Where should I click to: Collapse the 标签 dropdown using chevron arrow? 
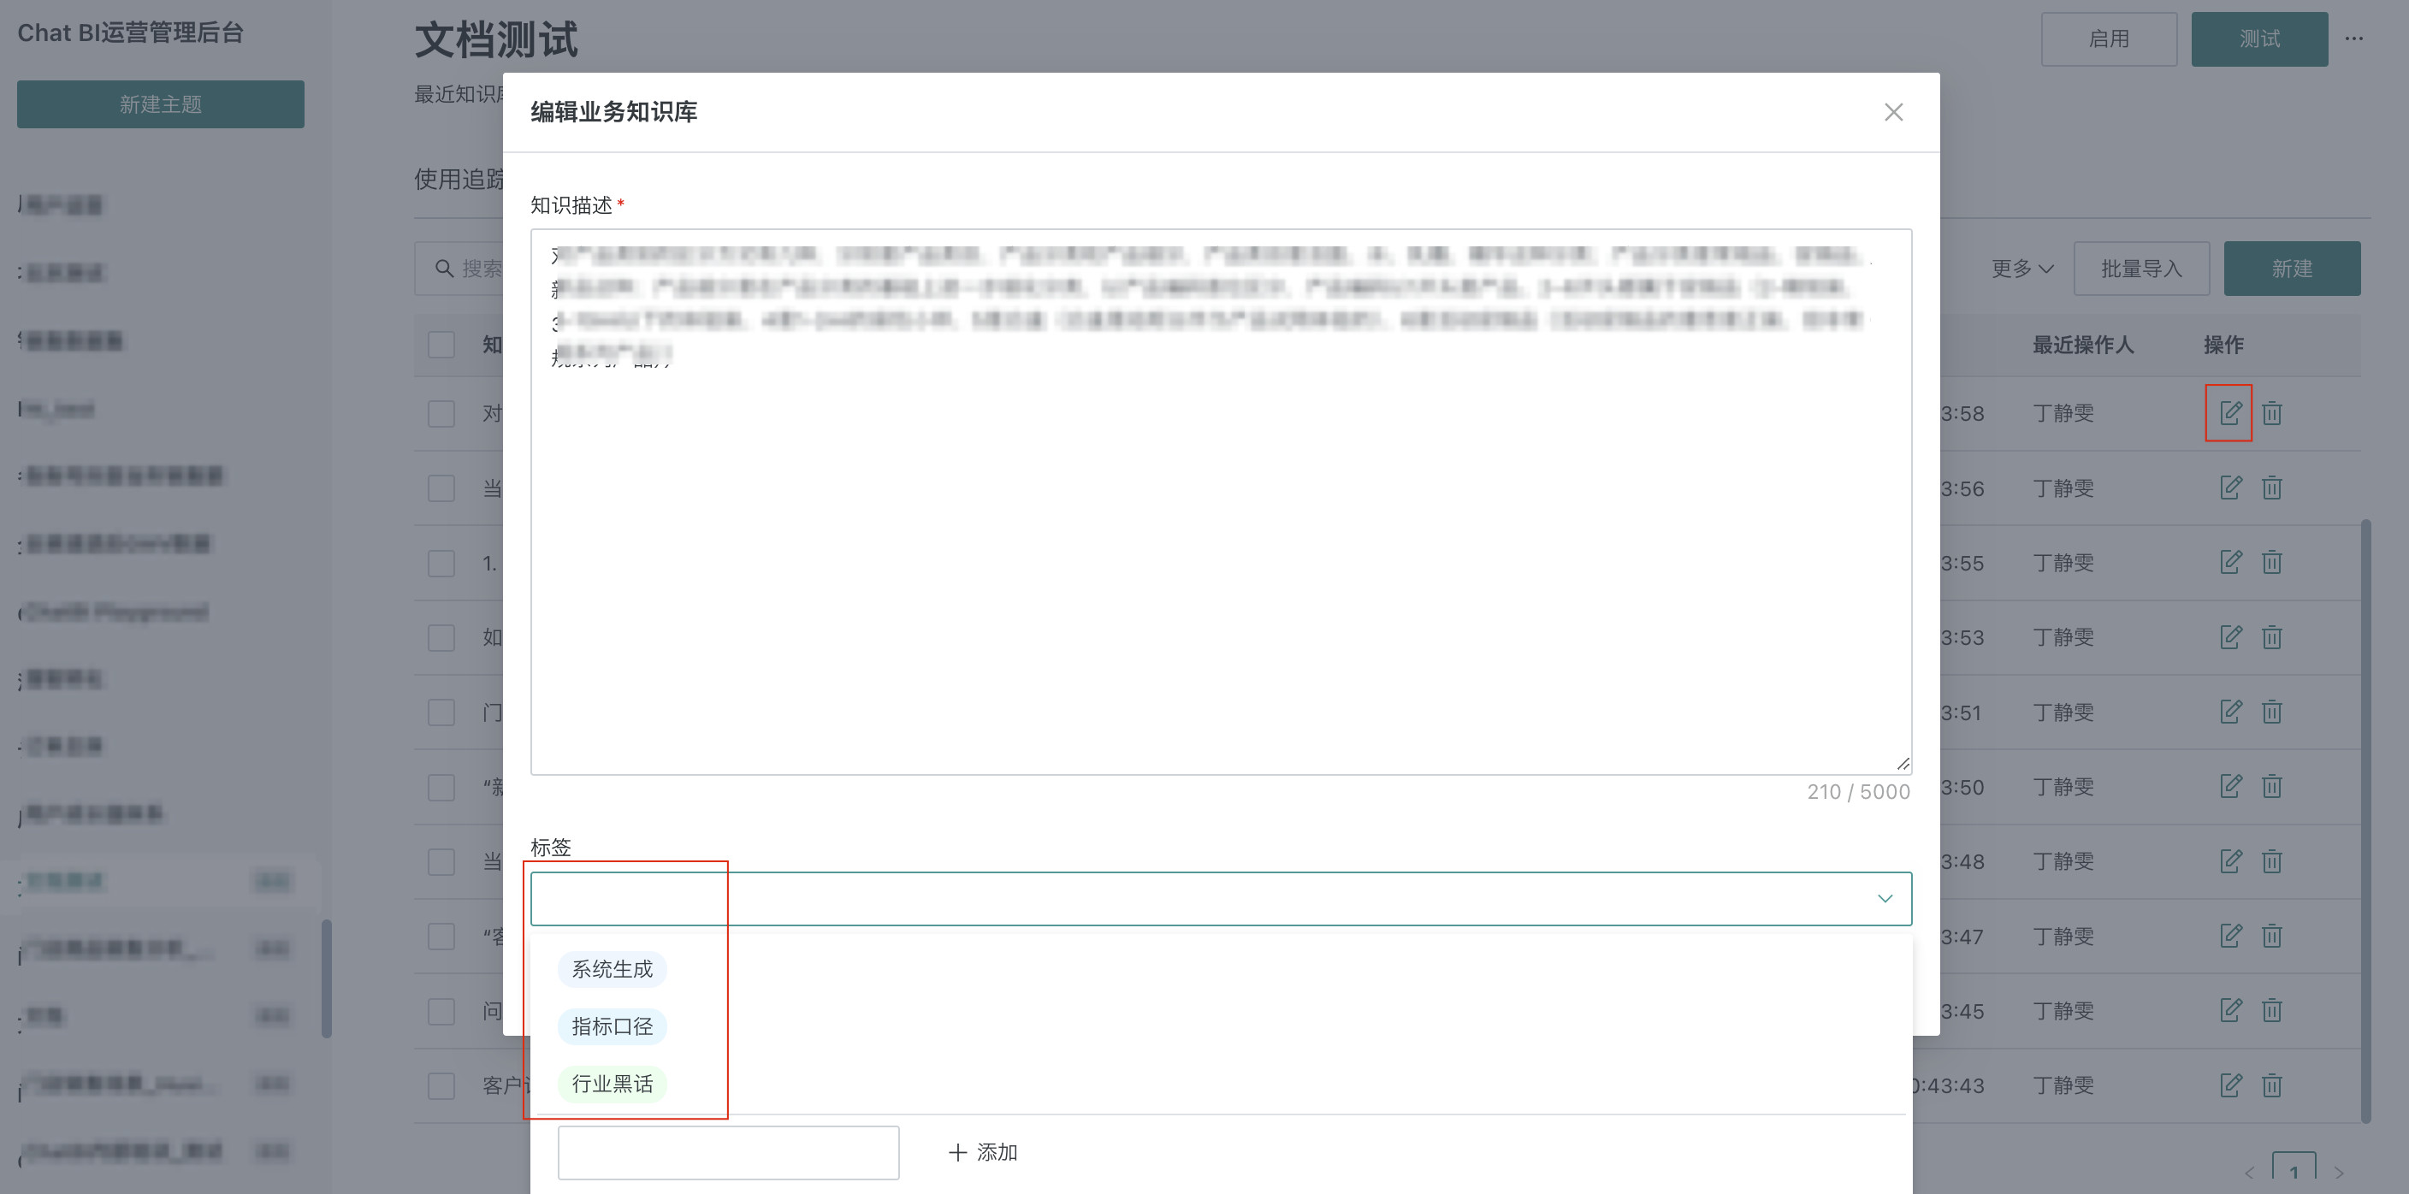[x=1885, y=899]
